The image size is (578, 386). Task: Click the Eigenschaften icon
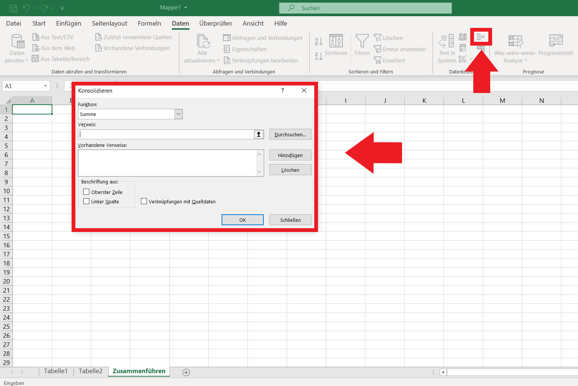[227, 49]
